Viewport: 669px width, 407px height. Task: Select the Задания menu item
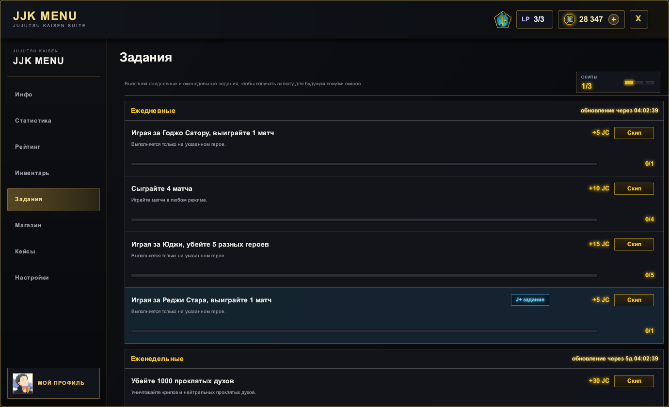53,199
